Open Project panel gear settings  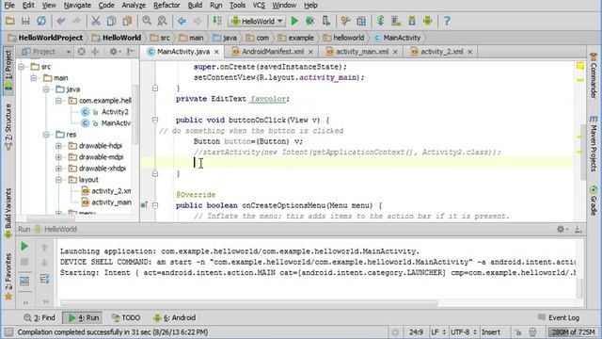114,52
